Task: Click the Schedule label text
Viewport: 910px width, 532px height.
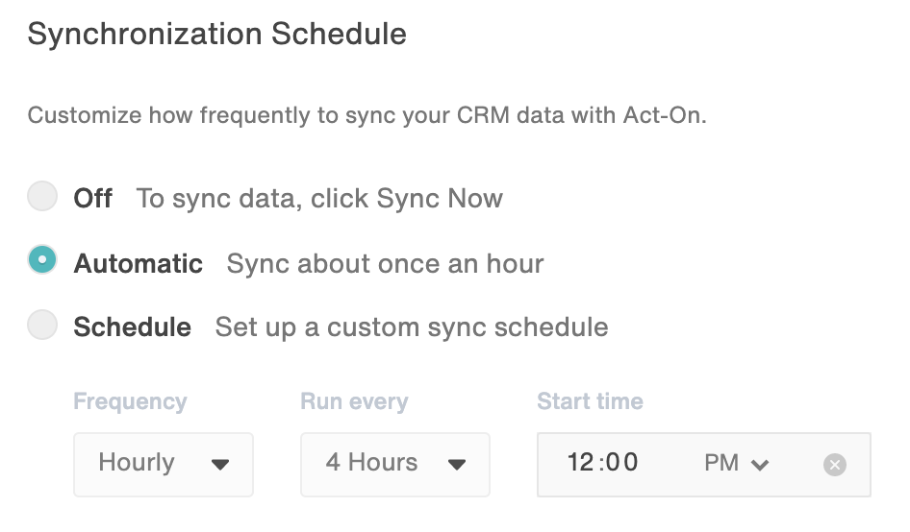Action: [133, 327]
